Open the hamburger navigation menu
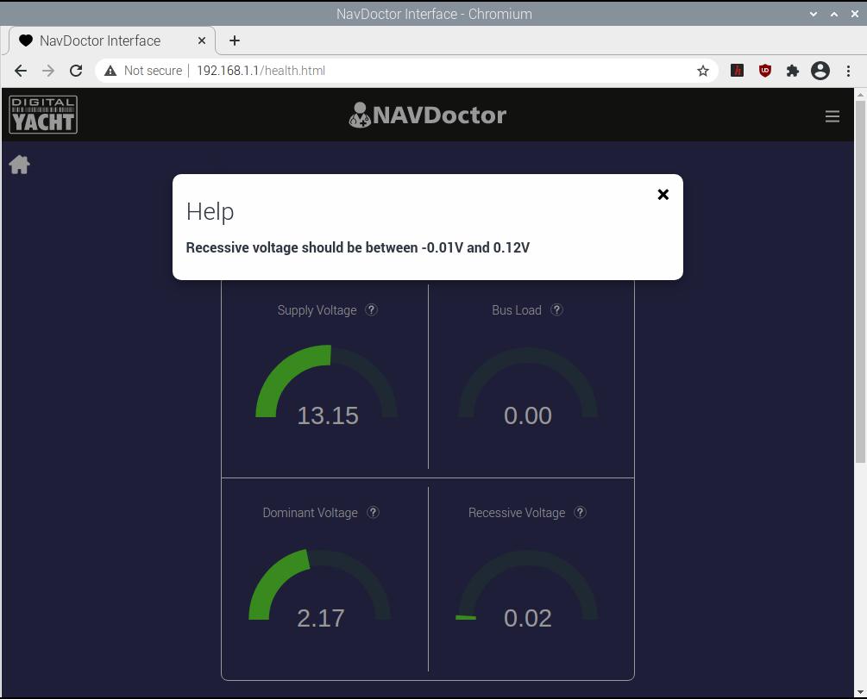The height and width of the screenshot is (699, 867). click(832, 116)
